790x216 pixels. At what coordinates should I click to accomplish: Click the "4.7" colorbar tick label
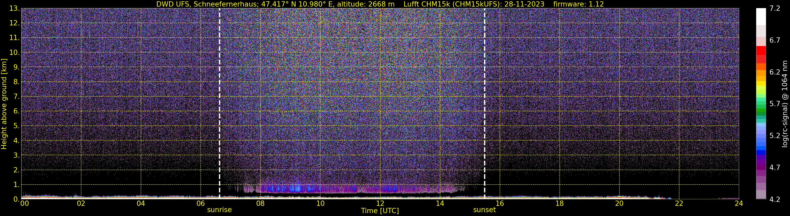[775, 168]
